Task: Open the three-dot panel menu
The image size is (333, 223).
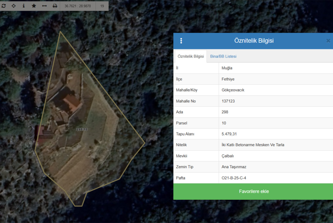Action: click(x=181, y=41)
